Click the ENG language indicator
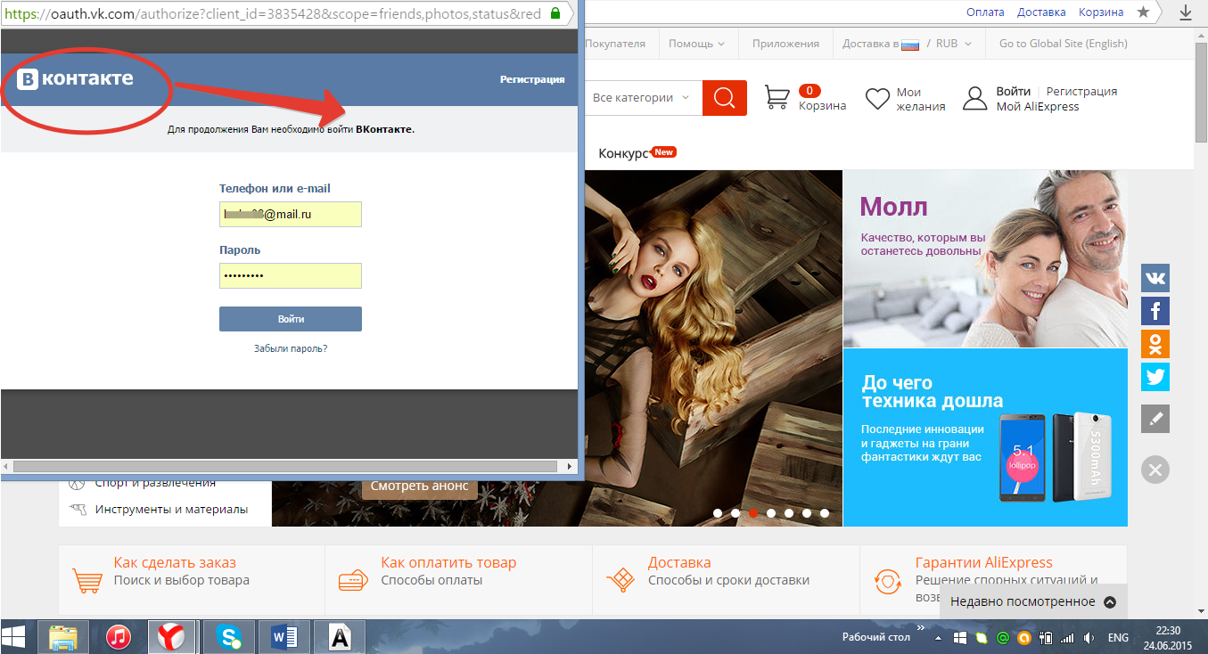This screenshot has width=1208, height=654. pyautogui.click(x=1118, y=638)
